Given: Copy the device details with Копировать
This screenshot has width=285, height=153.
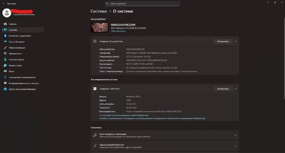Looking at the screenshot, I should click(x=223, y=41).
